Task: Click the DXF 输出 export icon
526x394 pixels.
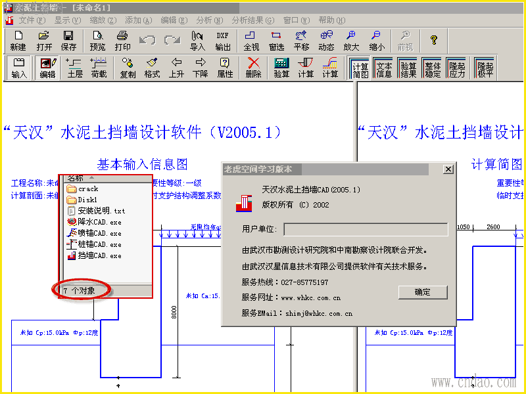Action: pos(223,41)
